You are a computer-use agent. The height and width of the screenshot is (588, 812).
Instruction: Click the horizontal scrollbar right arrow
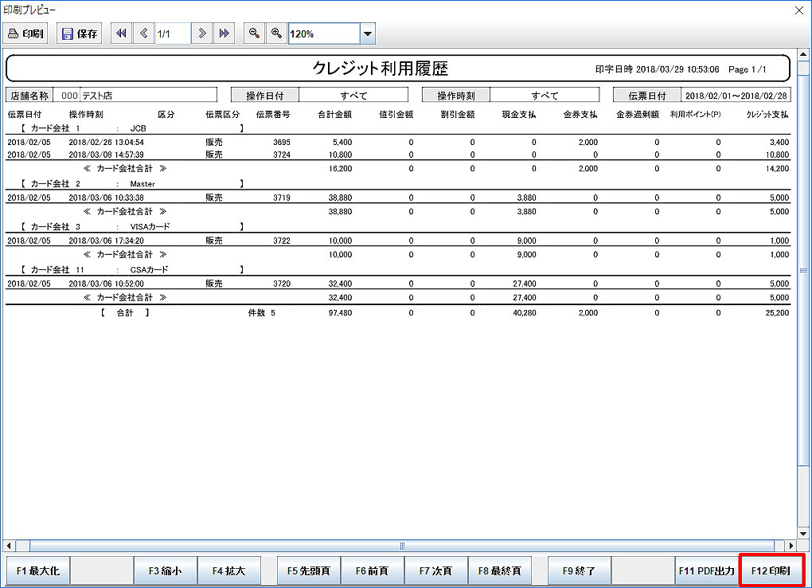click(791, 546)
